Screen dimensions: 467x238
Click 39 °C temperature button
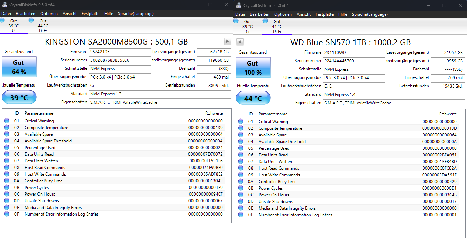click(19, 97)
